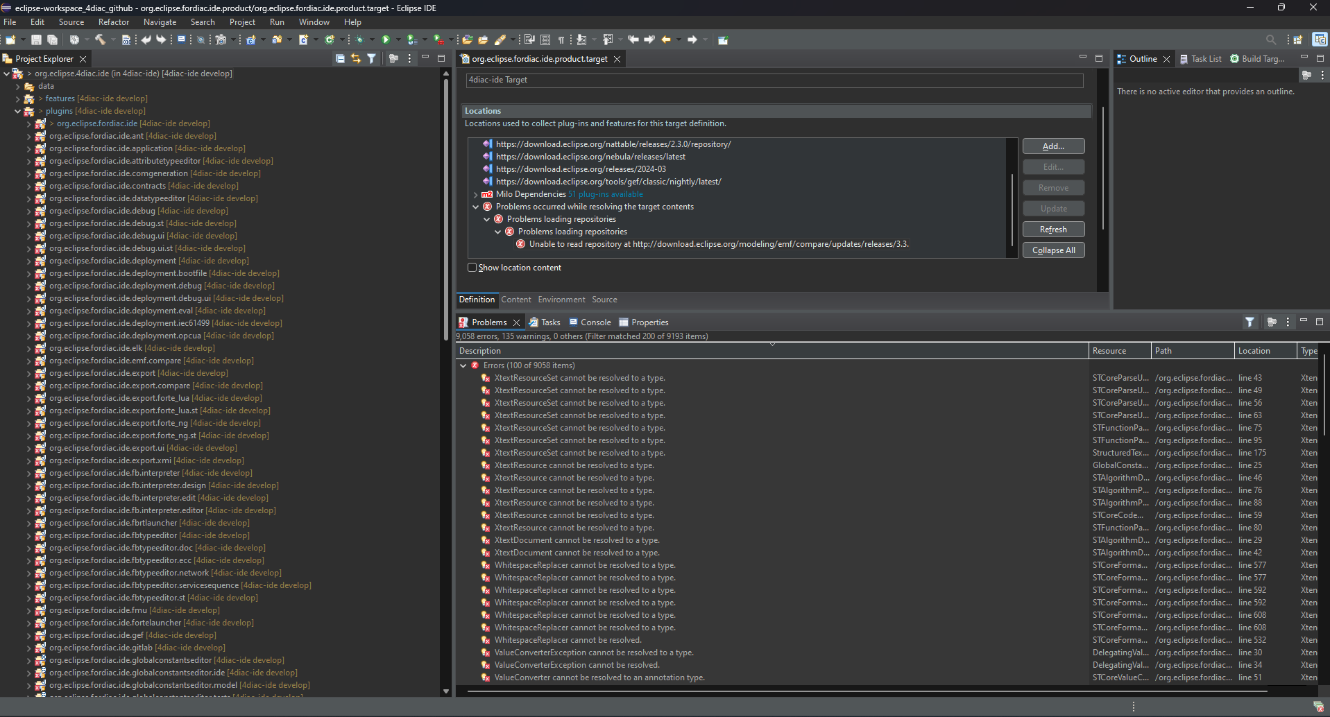Expand the features folder tree node

(18, 98)
